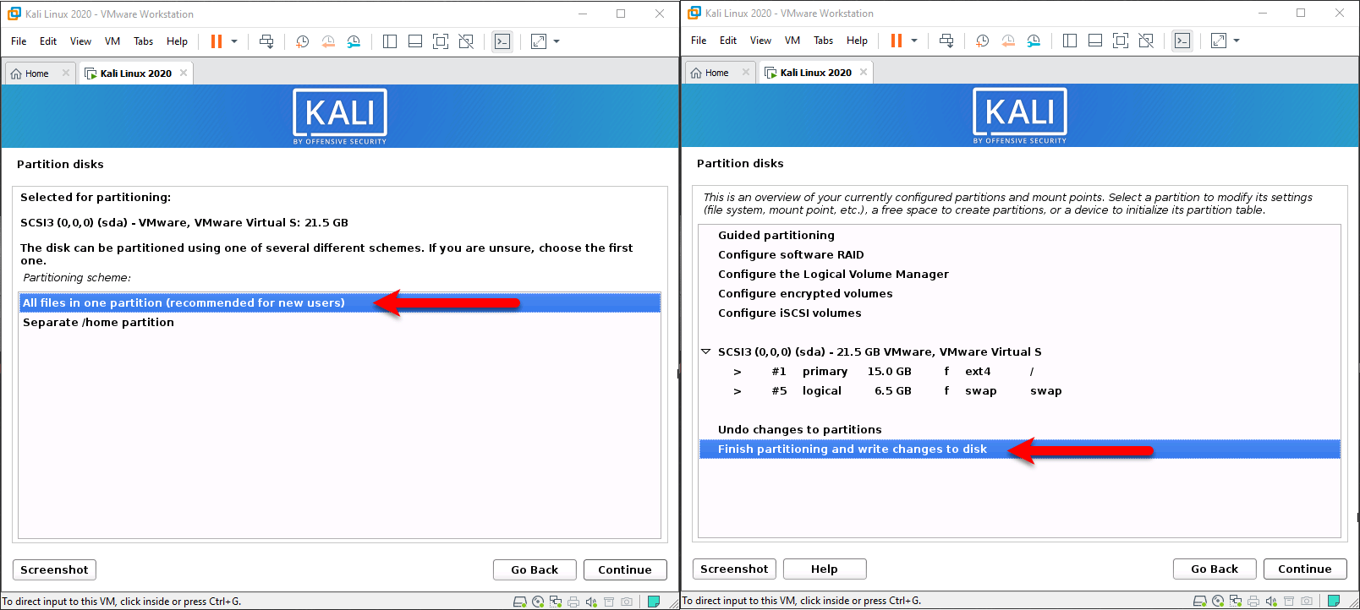Viewport: 1360px width, 610px height.
Task: Open snapshot manager in right window
Action: (1034, 41)
